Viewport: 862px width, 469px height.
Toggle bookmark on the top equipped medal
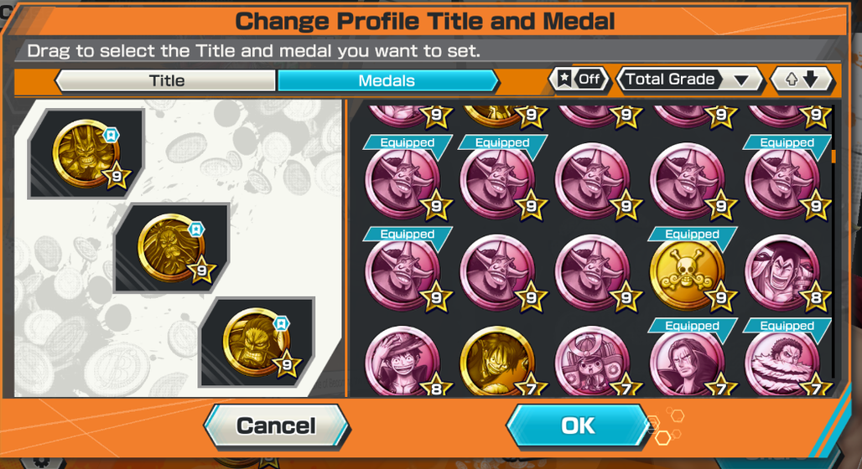111,135
